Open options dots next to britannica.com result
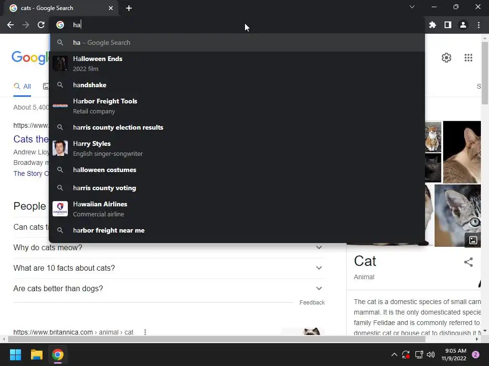Screen dimensions: 489x366 [x=145, y=332]
